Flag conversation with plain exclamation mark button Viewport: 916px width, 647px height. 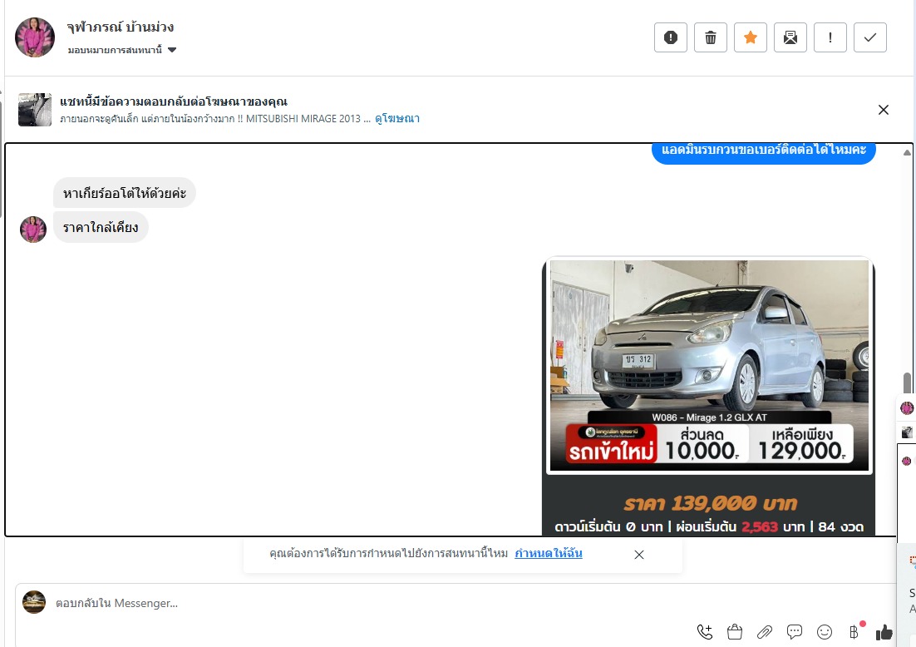point(830,37)
